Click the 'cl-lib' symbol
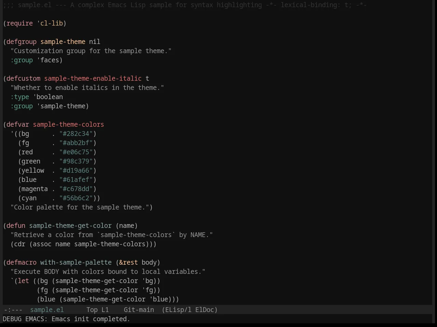437x327 pixels. [x=52, y=23]
